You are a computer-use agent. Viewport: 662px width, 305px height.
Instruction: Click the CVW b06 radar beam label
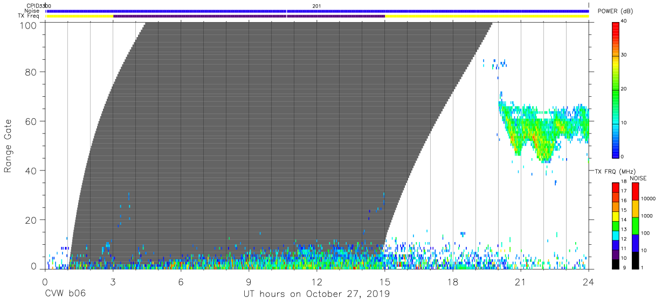tap(65, 294)
